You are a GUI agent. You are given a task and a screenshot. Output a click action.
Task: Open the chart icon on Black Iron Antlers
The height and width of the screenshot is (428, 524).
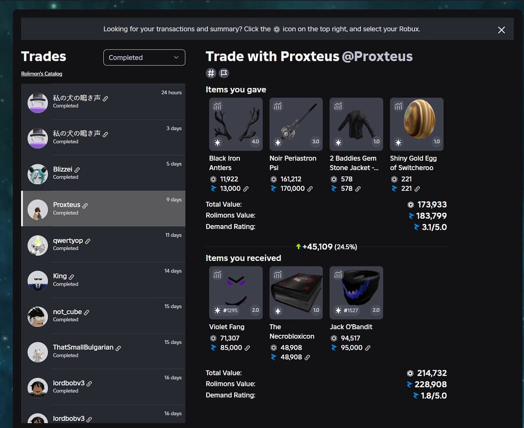[x=217, y=106]
